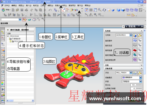Open the 步进 stepover dropdown
The width and height of the screenshot is (147, 106).
tap(141, 81)
